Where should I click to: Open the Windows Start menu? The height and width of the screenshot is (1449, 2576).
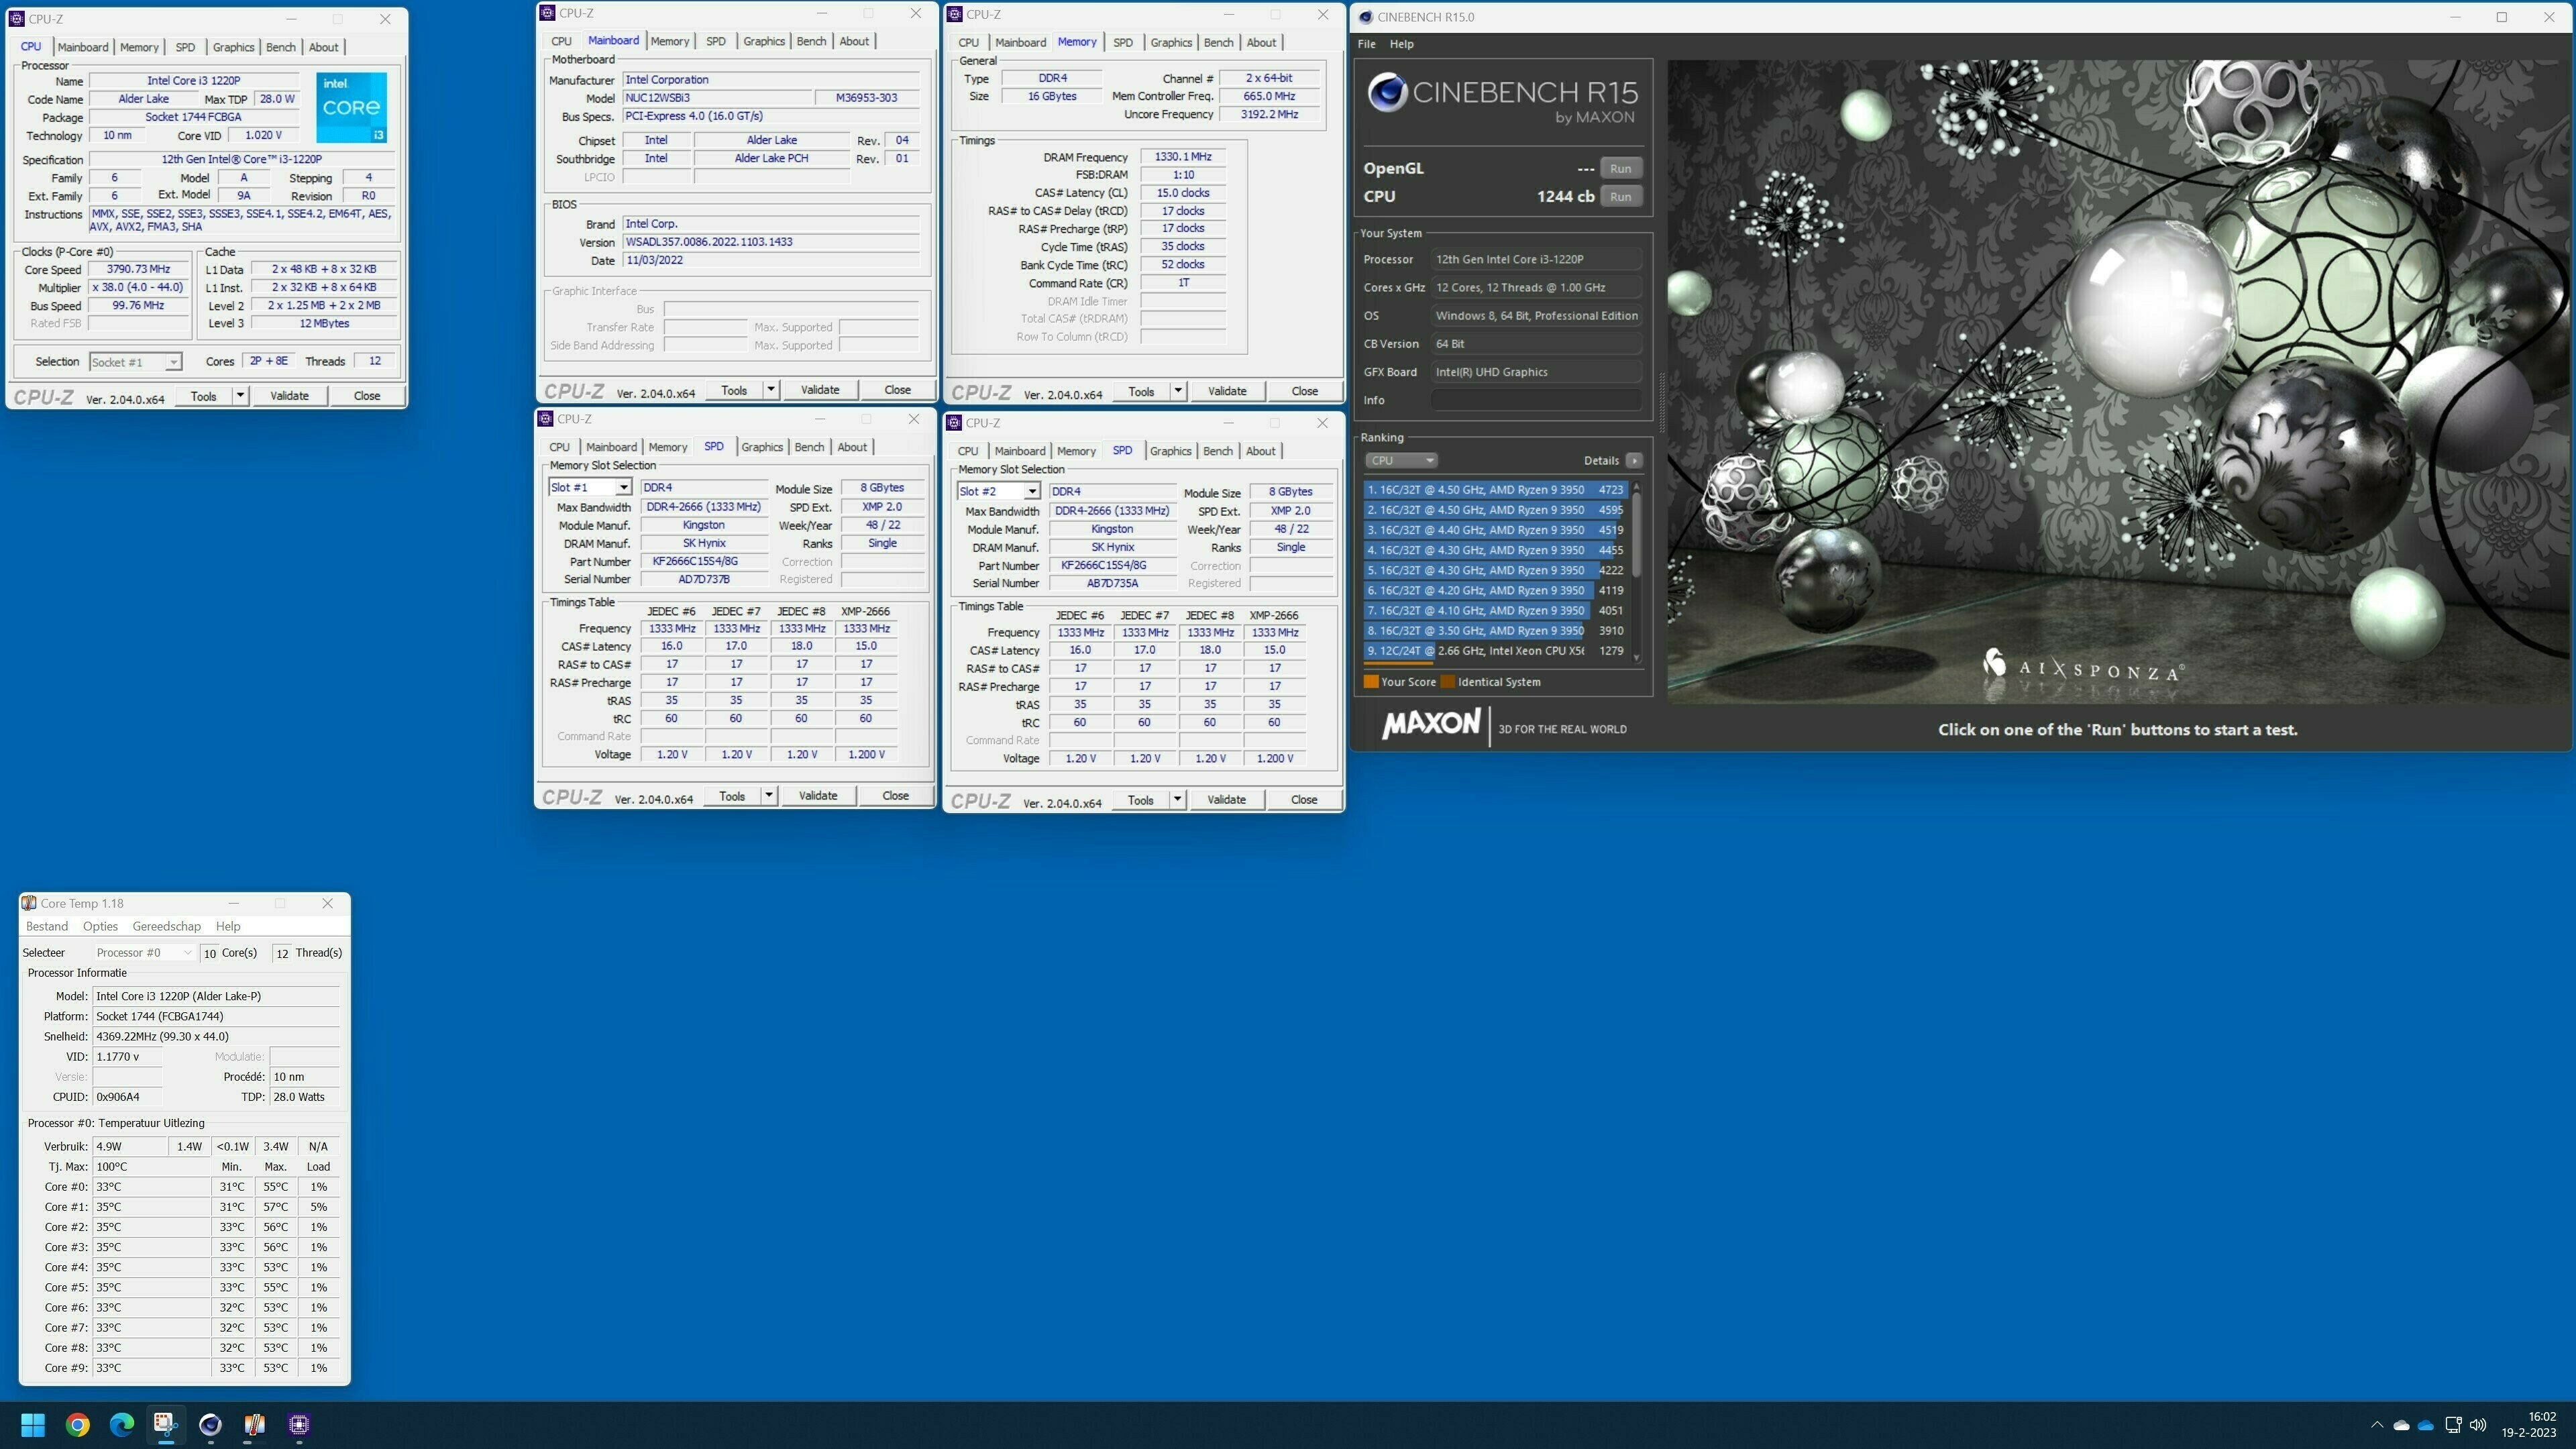tap(33, 1424)
